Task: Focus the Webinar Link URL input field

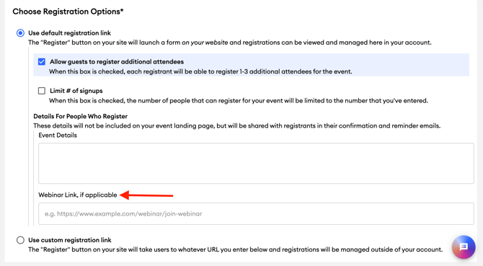Action: [x=256, y=213]
